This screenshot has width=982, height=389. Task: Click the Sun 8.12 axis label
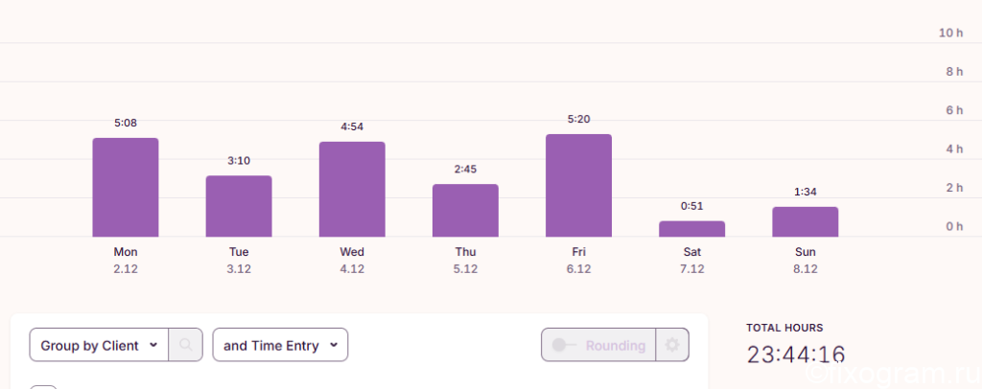tap(806, 261)
